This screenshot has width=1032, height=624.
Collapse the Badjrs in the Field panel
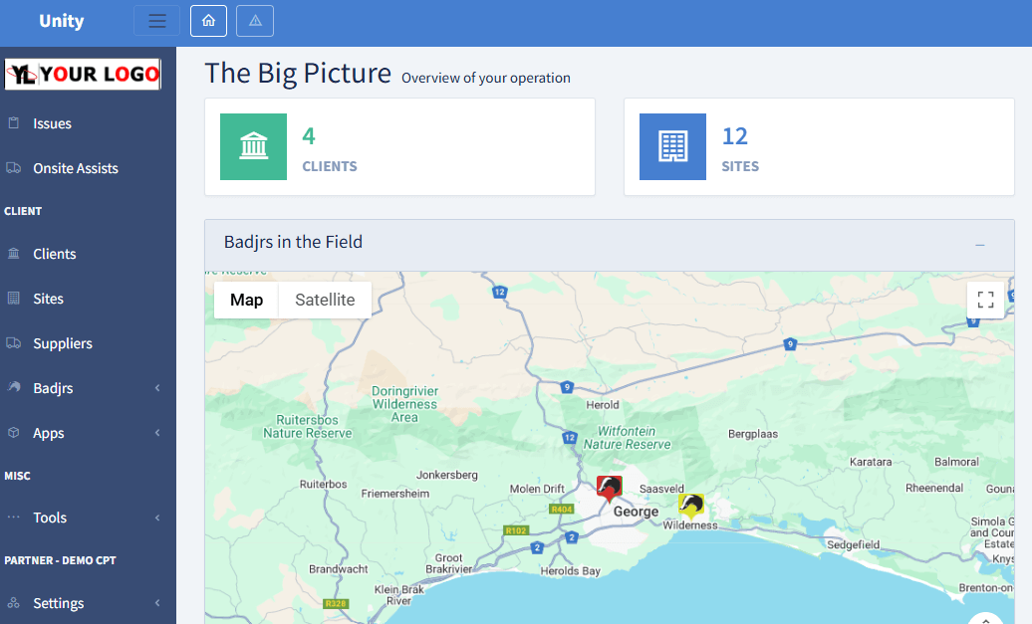point(980,245)
